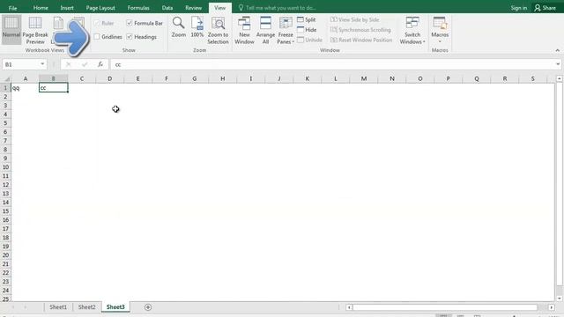This screenshot has height=317, width=564.
Task: Insert function with fx button
Action: coord(100,64)
